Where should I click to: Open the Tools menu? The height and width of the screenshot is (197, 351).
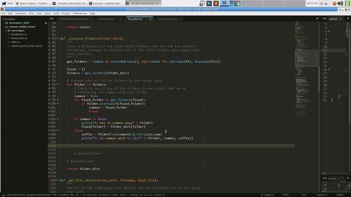(56, 13)
